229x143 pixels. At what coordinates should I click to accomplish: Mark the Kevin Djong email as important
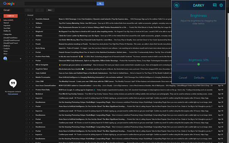click(x=33, y=48)
